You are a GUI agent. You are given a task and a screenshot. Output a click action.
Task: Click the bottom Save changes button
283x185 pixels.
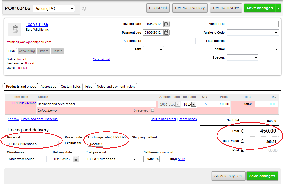point(262,176)
